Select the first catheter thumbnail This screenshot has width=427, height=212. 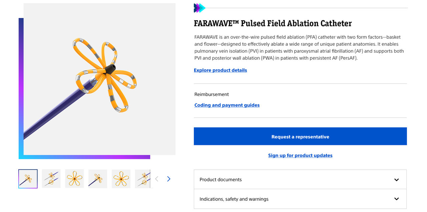(x=28, y=179)
